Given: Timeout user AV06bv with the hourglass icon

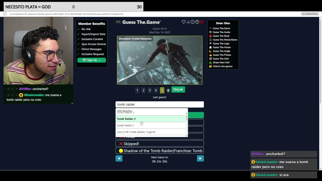Looking at the screenshot, I should click(x=12, y=89).
